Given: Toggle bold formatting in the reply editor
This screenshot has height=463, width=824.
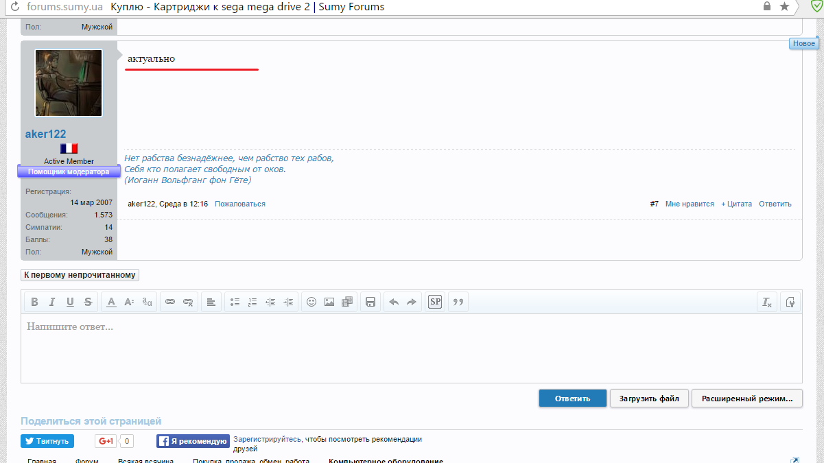Looking at the screenshot, I should click(34, 302).
